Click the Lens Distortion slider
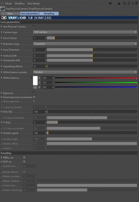139x202 pixels. [92, 50]
